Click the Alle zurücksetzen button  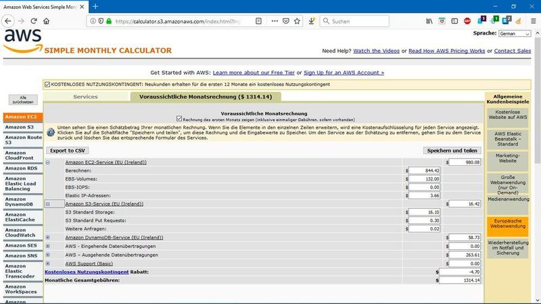pyautogui.click(x=23, y=100)
